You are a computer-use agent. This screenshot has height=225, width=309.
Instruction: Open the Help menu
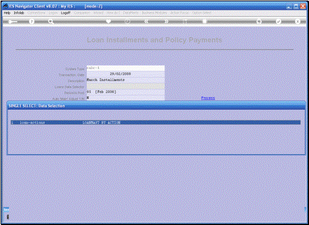click(x=7, y=13)
